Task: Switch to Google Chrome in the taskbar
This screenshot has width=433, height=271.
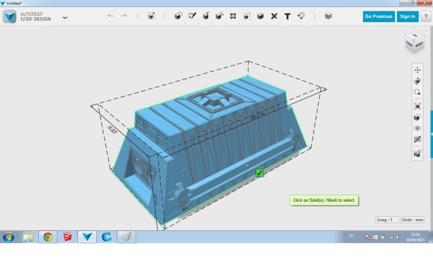Action: point(48,237)
